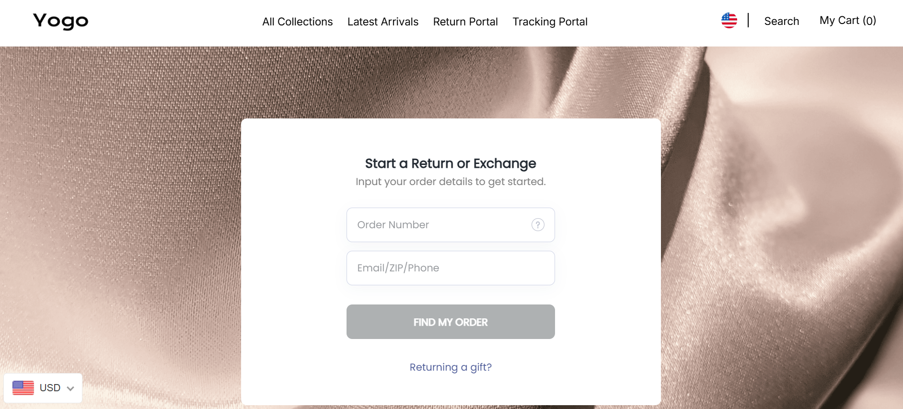The width and height of the screenshot is (903, 409).
Task: Click the FIND MY ORDER button
Action: point(451,322)
